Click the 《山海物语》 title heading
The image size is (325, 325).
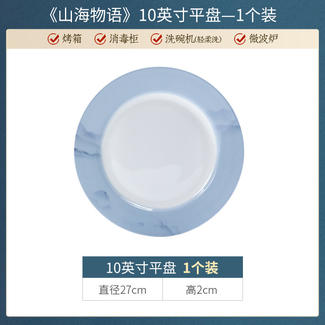coord(90,15)
